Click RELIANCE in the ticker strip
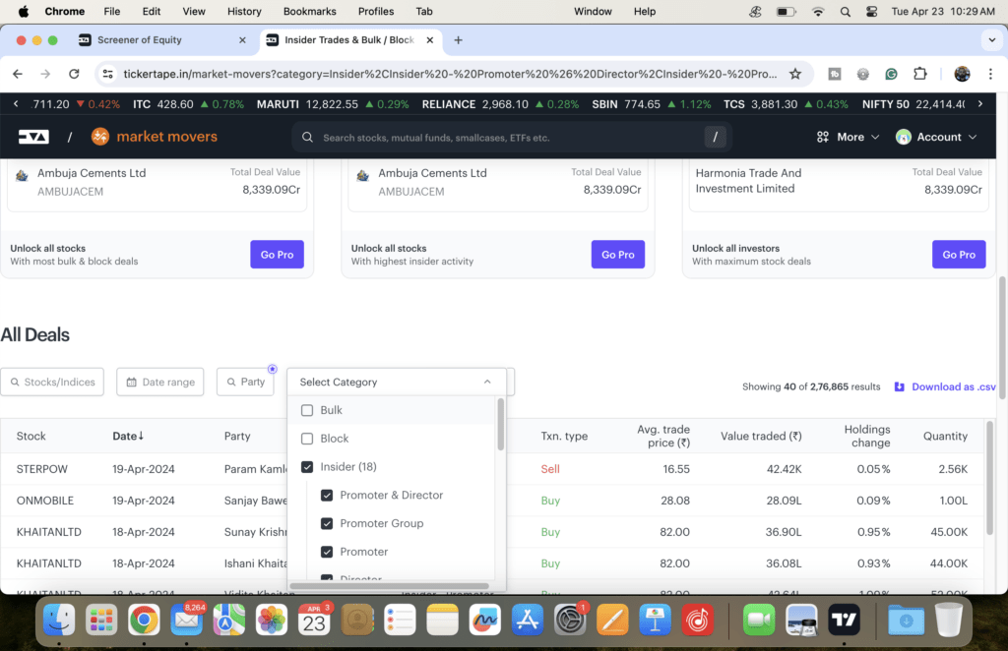Image resolution: width=1008 pixels, height=651 pixels. pos(448,104)
